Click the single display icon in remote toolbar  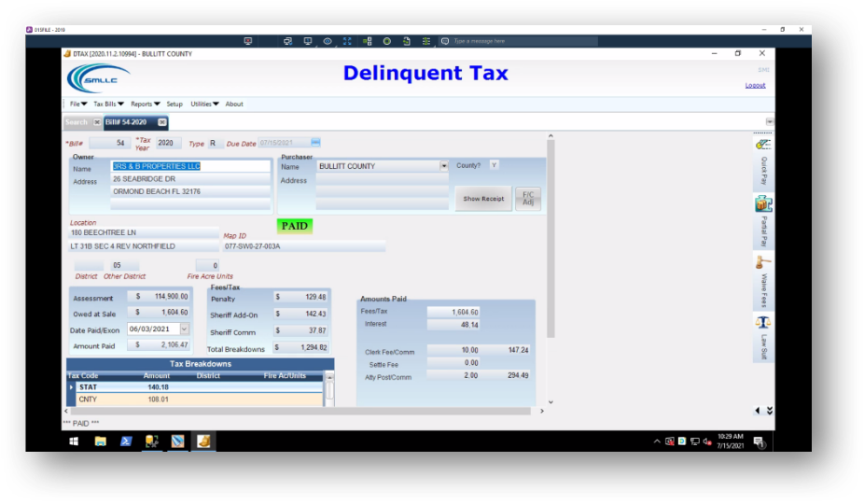click(308, 41)
